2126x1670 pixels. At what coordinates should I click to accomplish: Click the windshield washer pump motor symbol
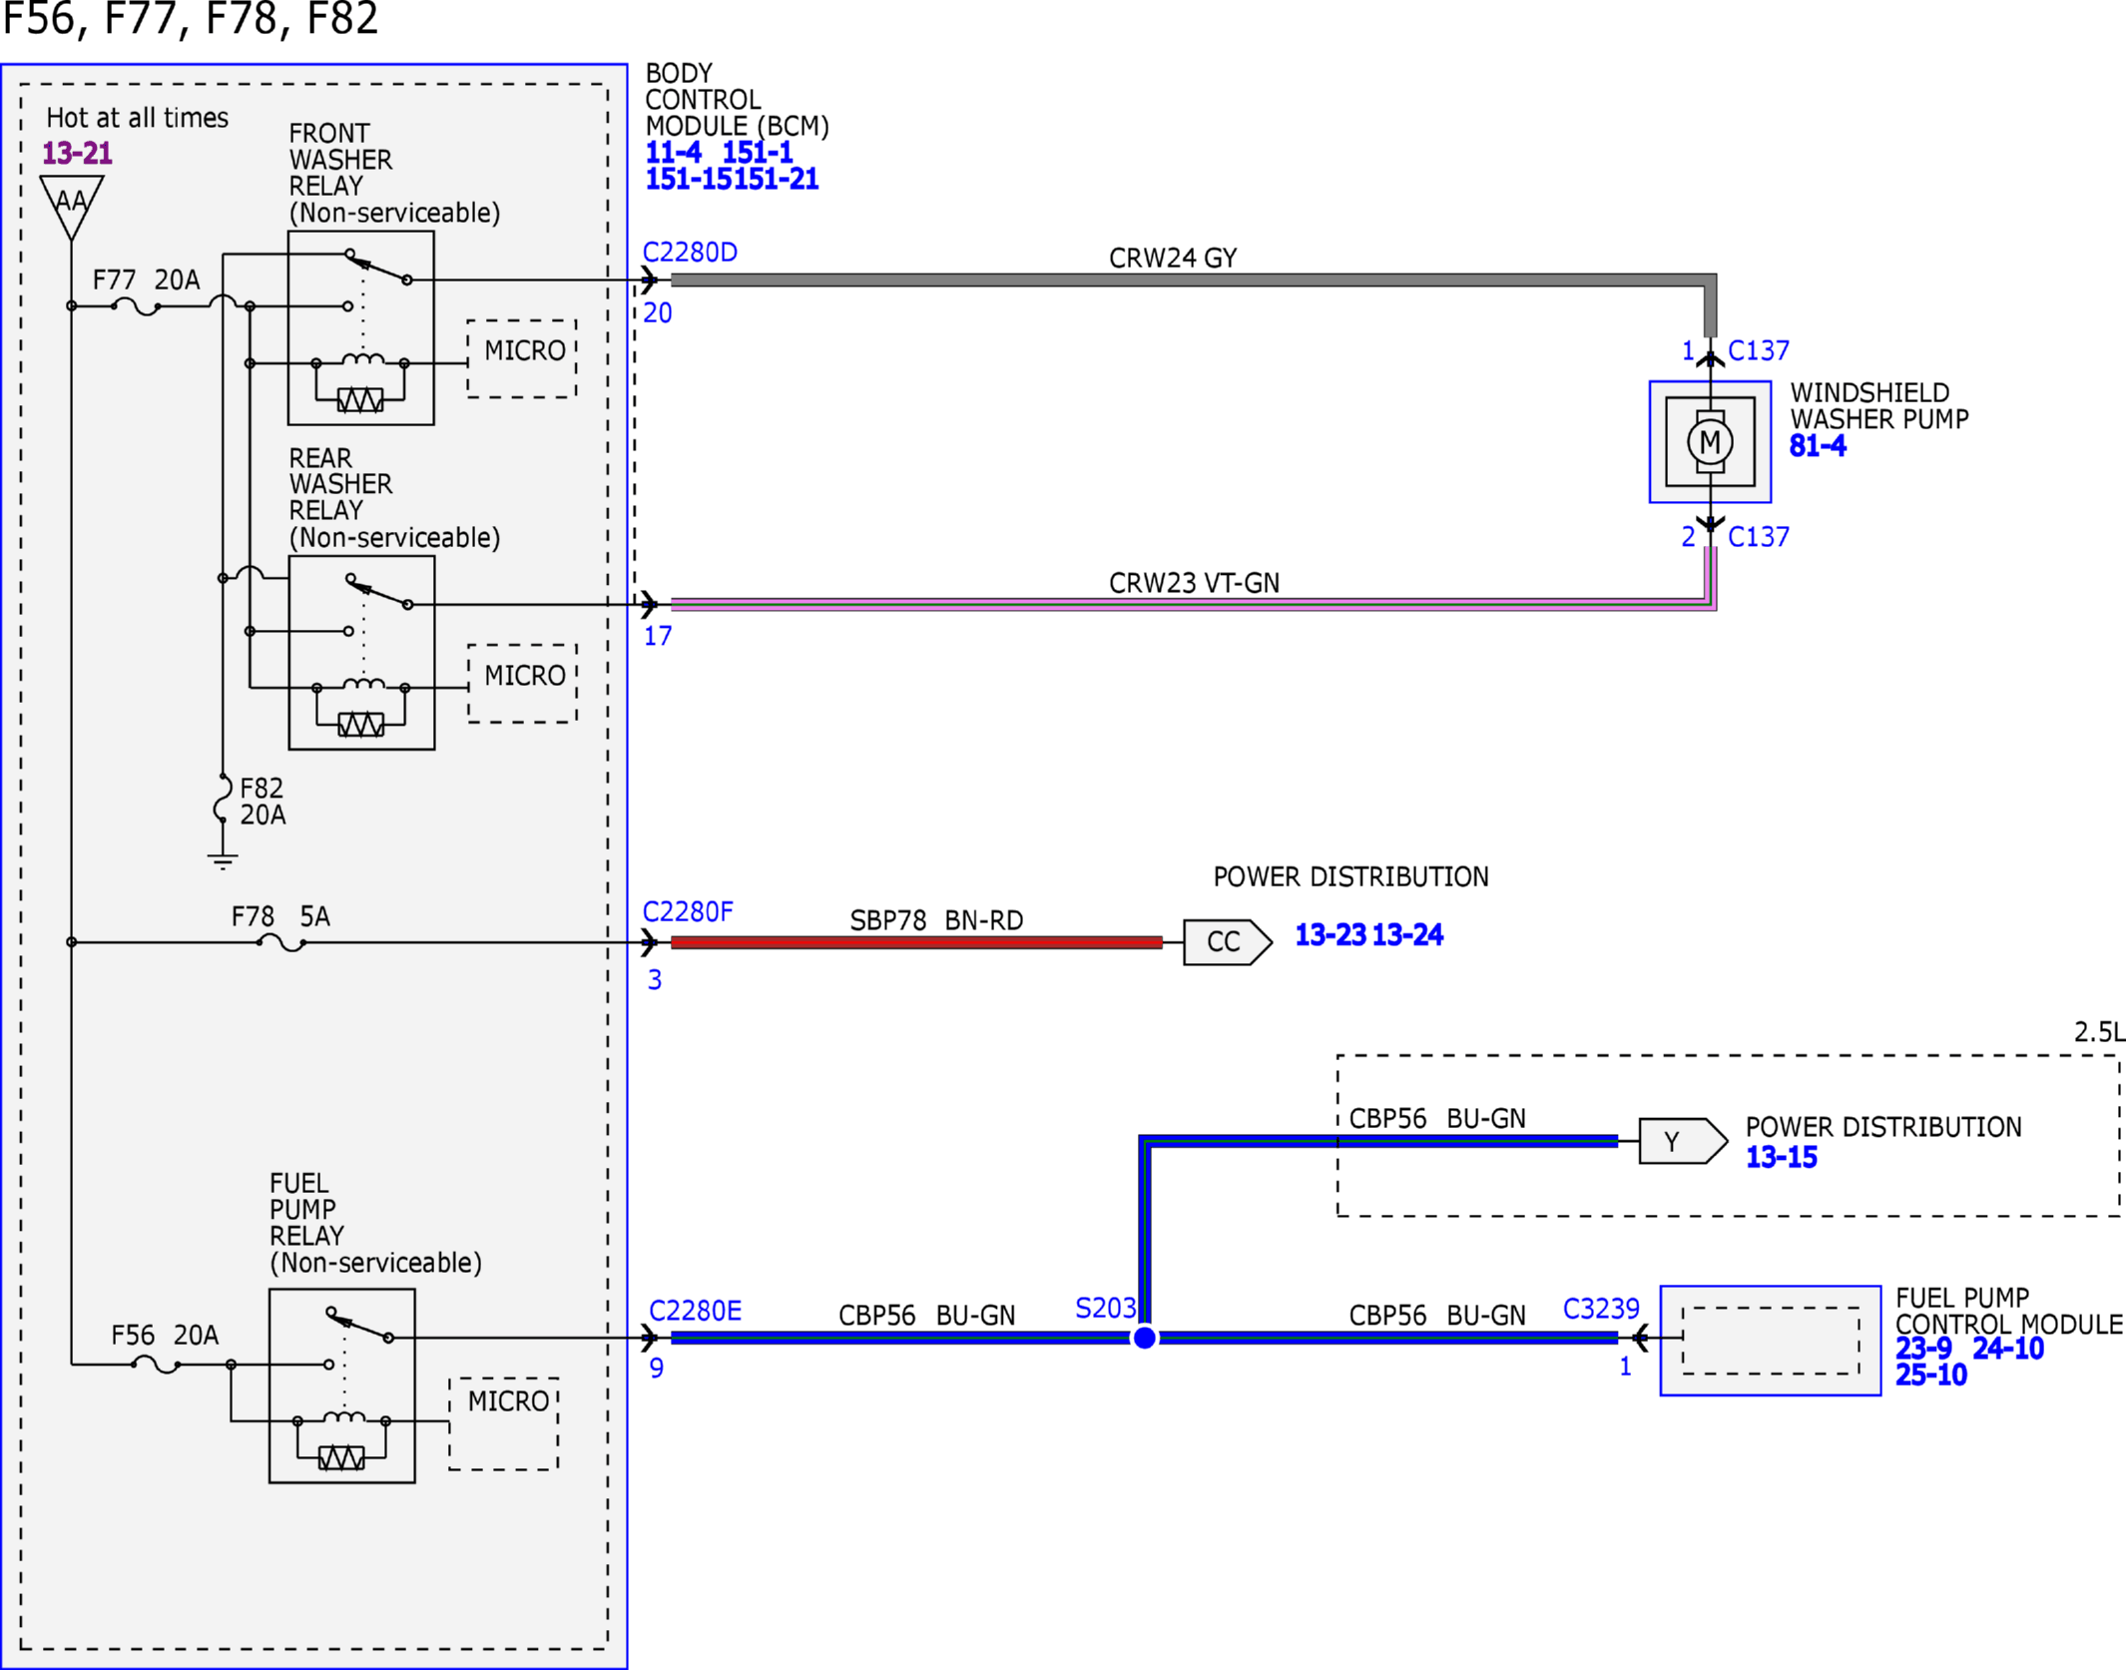pyautogui.click(x=1710, y=441)
